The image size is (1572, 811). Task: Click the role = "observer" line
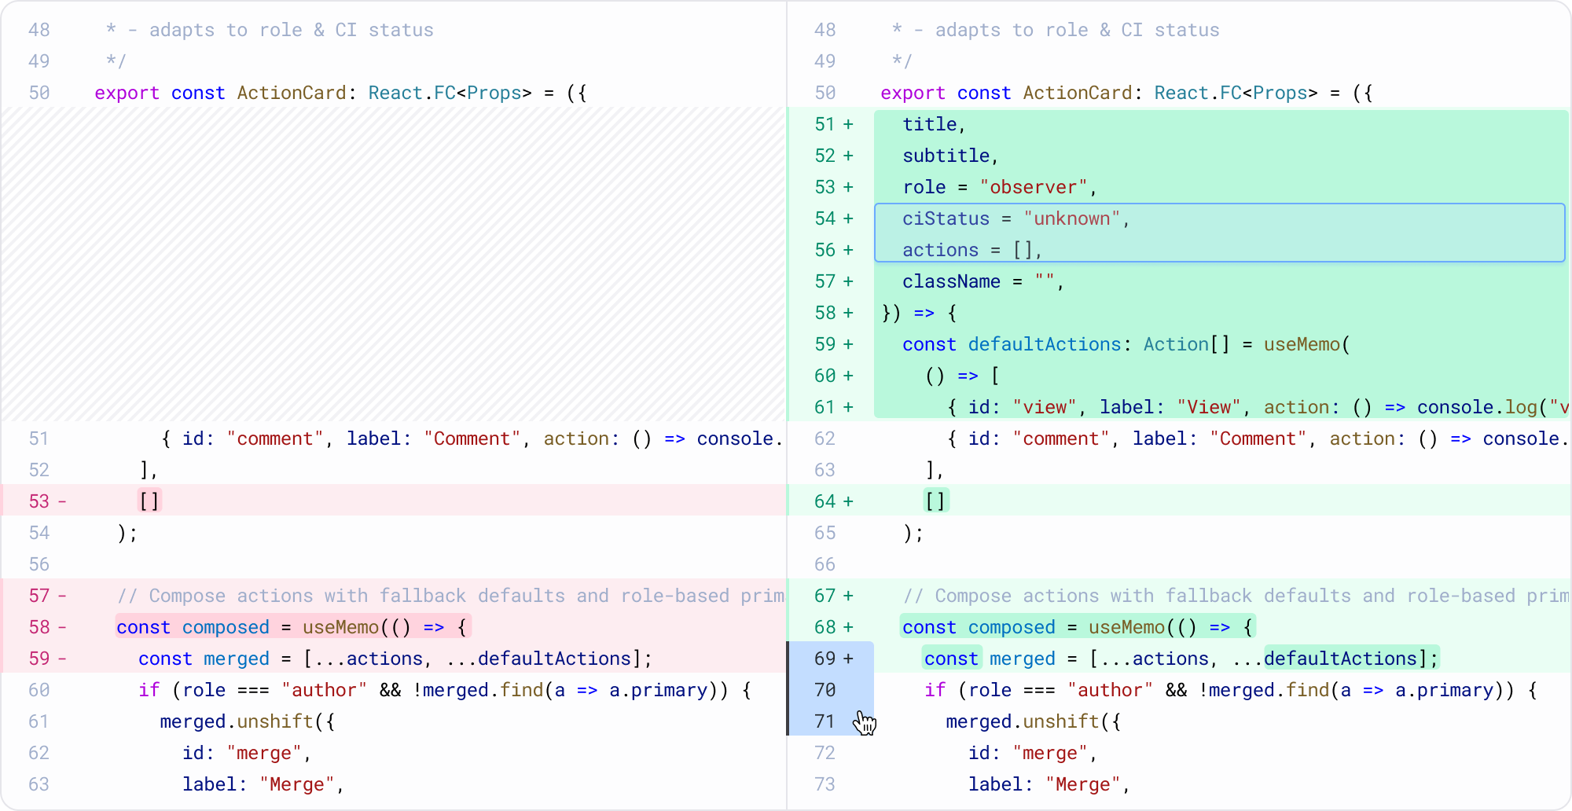[1179, 187]
